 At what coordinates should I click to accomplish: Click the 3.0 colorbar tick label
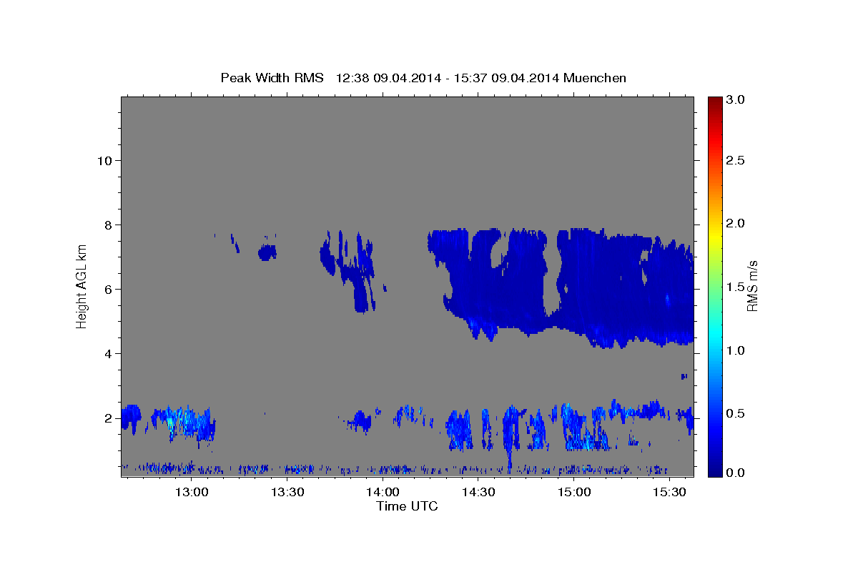736,99
